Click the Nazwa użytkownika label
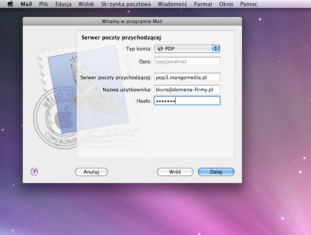The height and width of the screenshot is (235, 311). [x=127, y=89]
